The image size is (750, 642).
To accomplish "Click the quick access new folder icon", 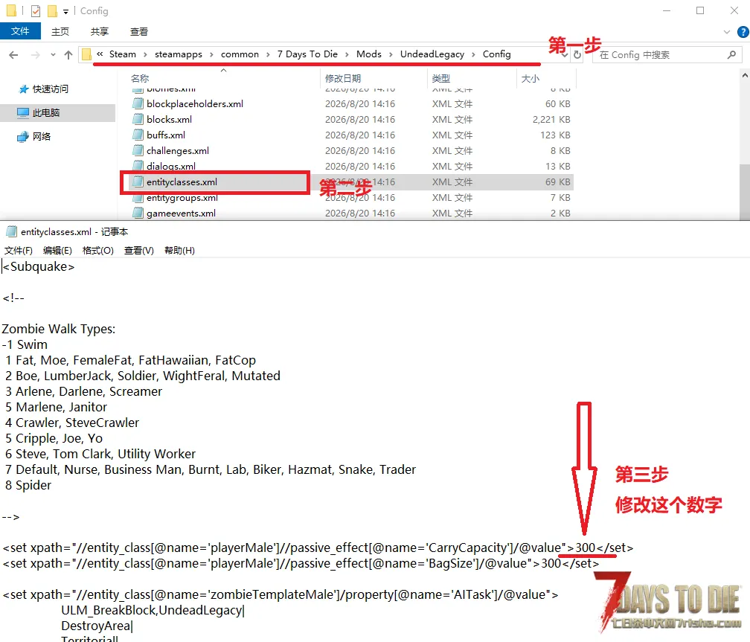I will (x=52, y=10).
